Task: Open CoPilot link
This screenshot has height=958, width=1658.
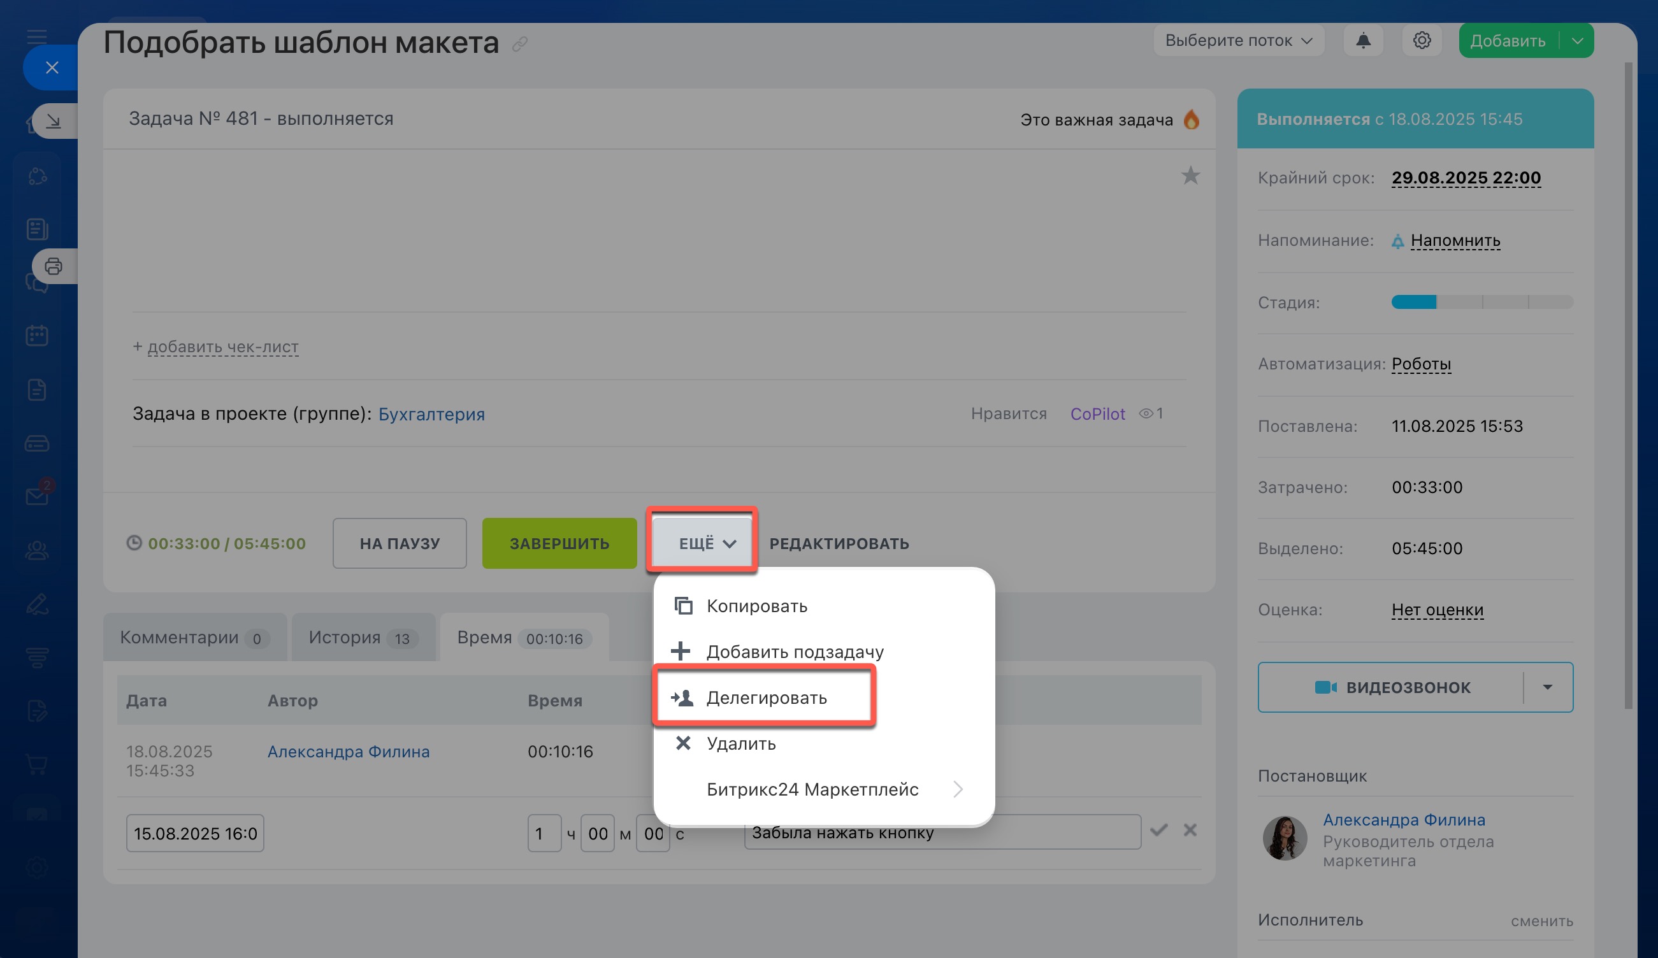Action: (1097, 413)
